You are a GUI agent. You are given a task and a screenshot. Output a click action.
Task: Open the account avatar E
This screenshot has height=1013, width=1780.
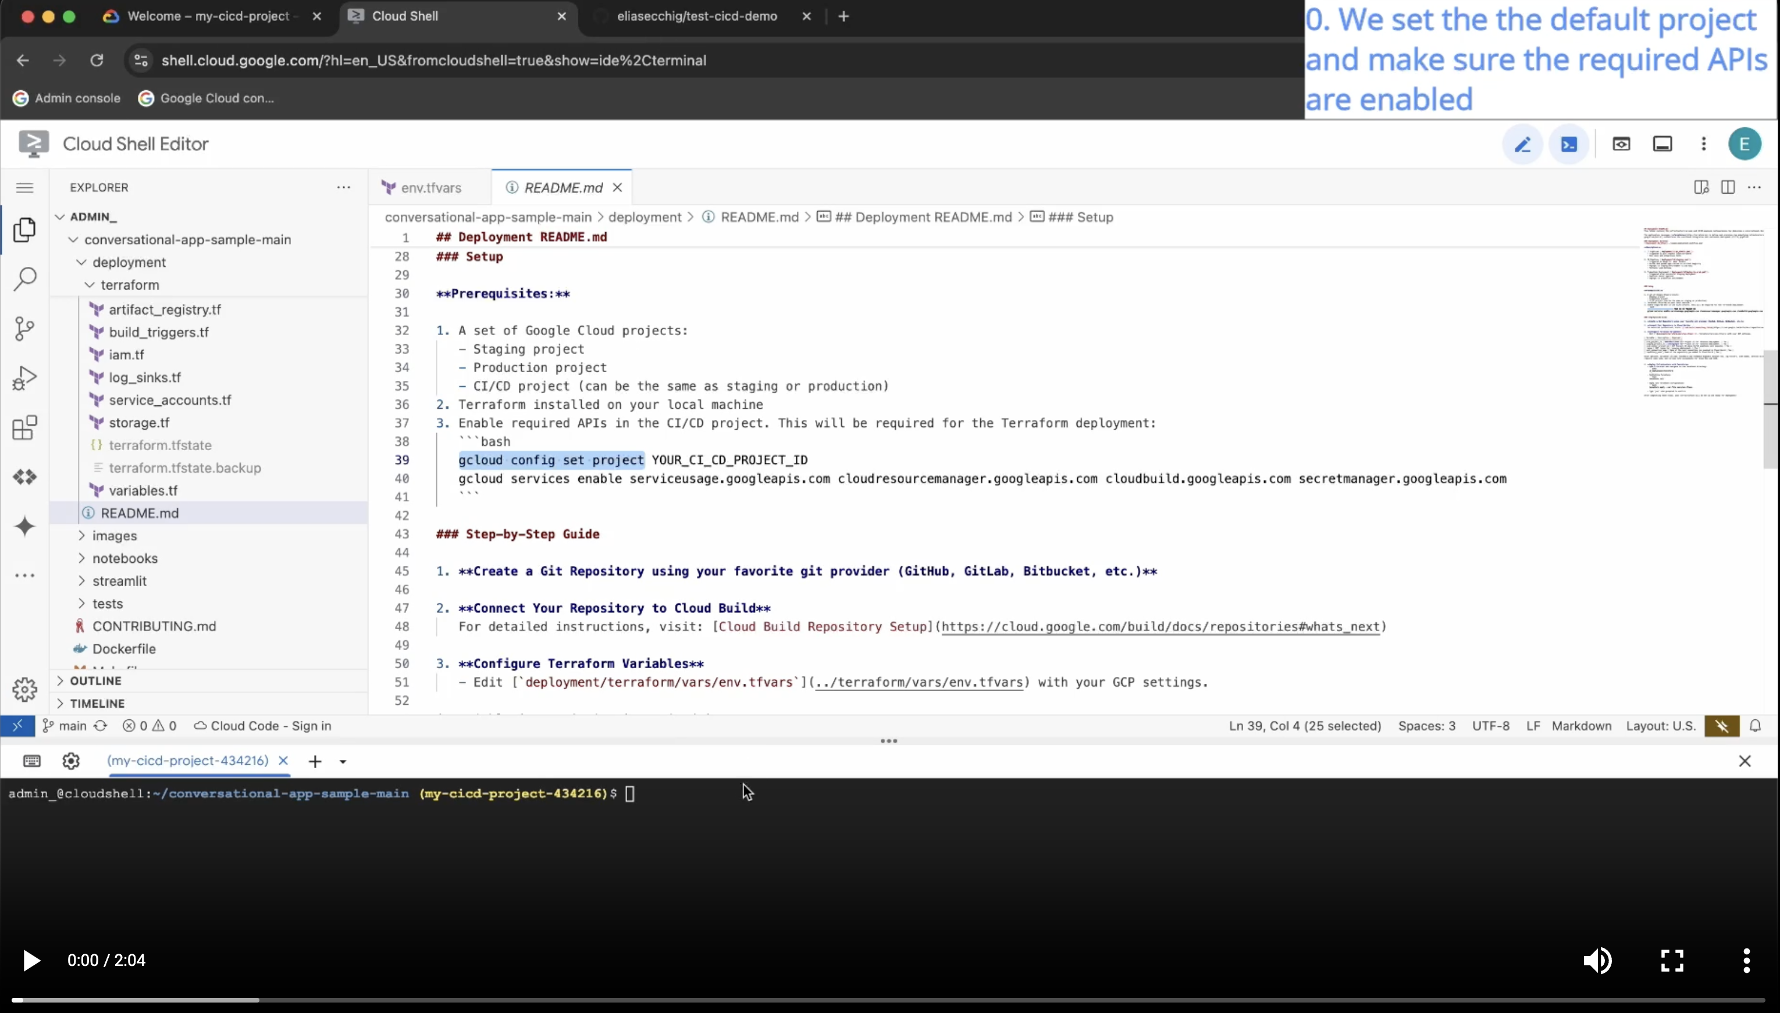click(x=1745, y=144)
